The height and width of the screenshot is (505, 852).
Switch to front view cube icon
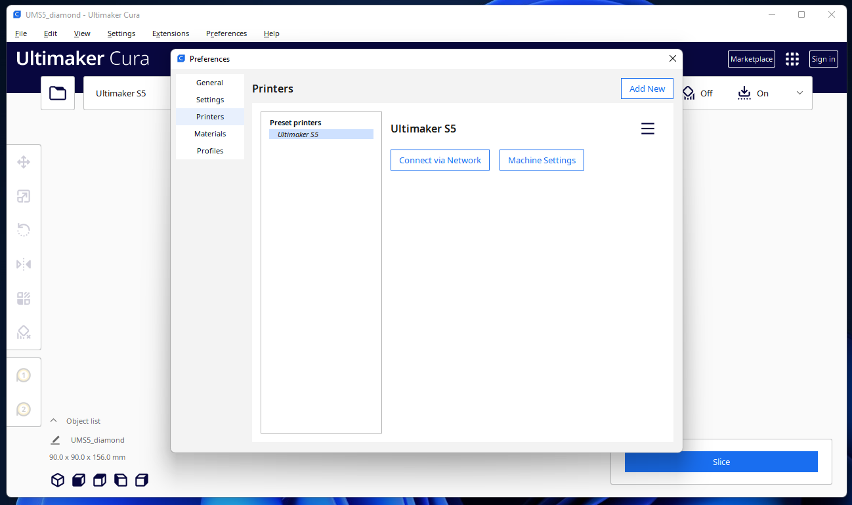(79, 480)
